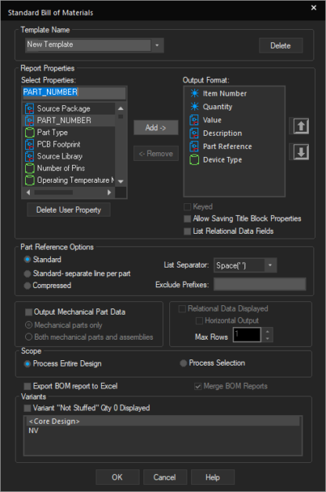This screenshot has width=326, height=492.
Task: Click the Max Rows input field
Action: [x=247, y=334]
